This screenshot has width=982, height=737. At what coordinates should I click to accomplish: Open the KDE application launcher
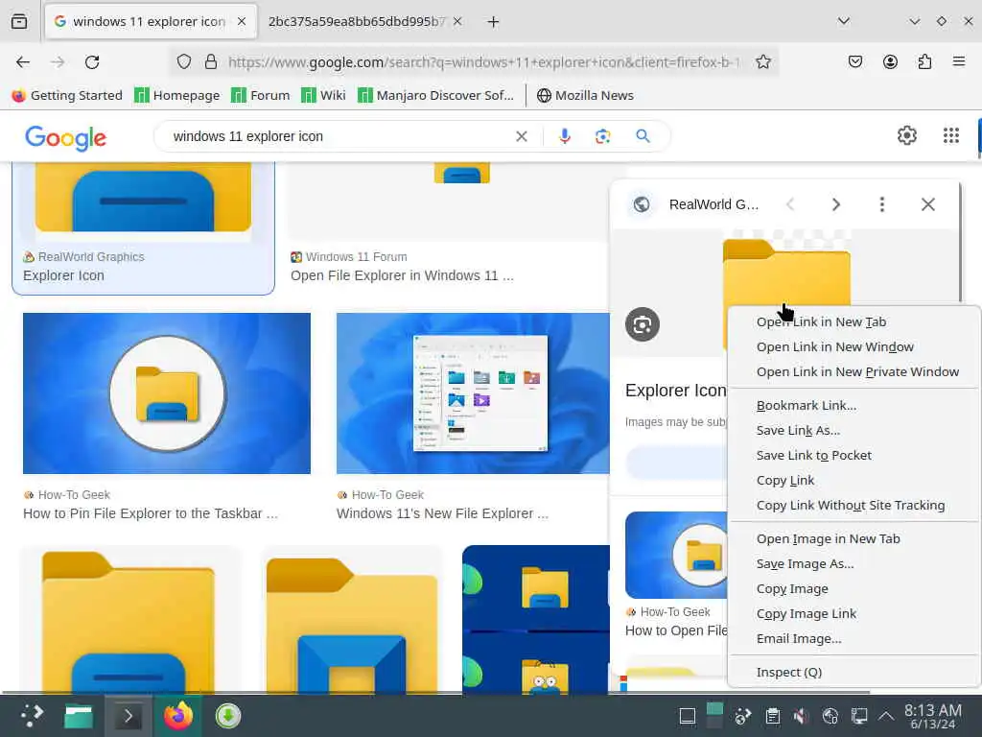(x=32, y=715)
